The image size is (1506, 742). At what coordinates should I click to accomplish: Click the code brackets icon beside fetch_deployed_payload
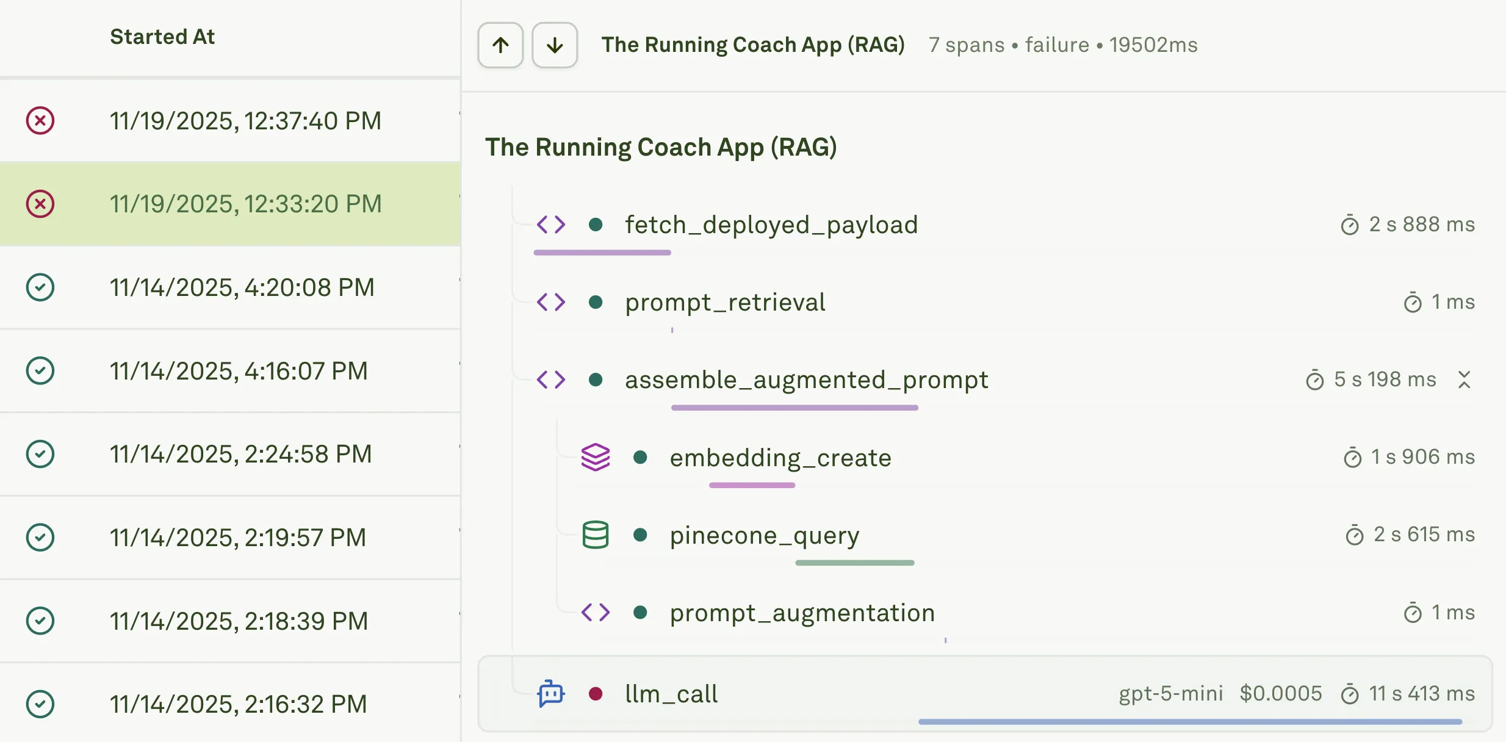[x=550, y=225]
